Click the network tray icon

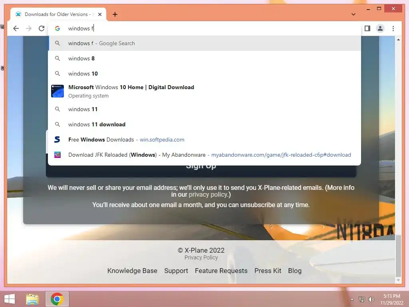[x=361, y=299]
